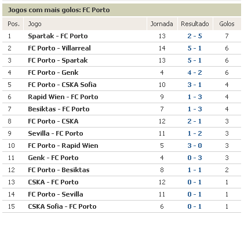This screenshot has height=229, width=244.
Task: Open the Spartak - FC Porto match
Action: click(58, 36)
